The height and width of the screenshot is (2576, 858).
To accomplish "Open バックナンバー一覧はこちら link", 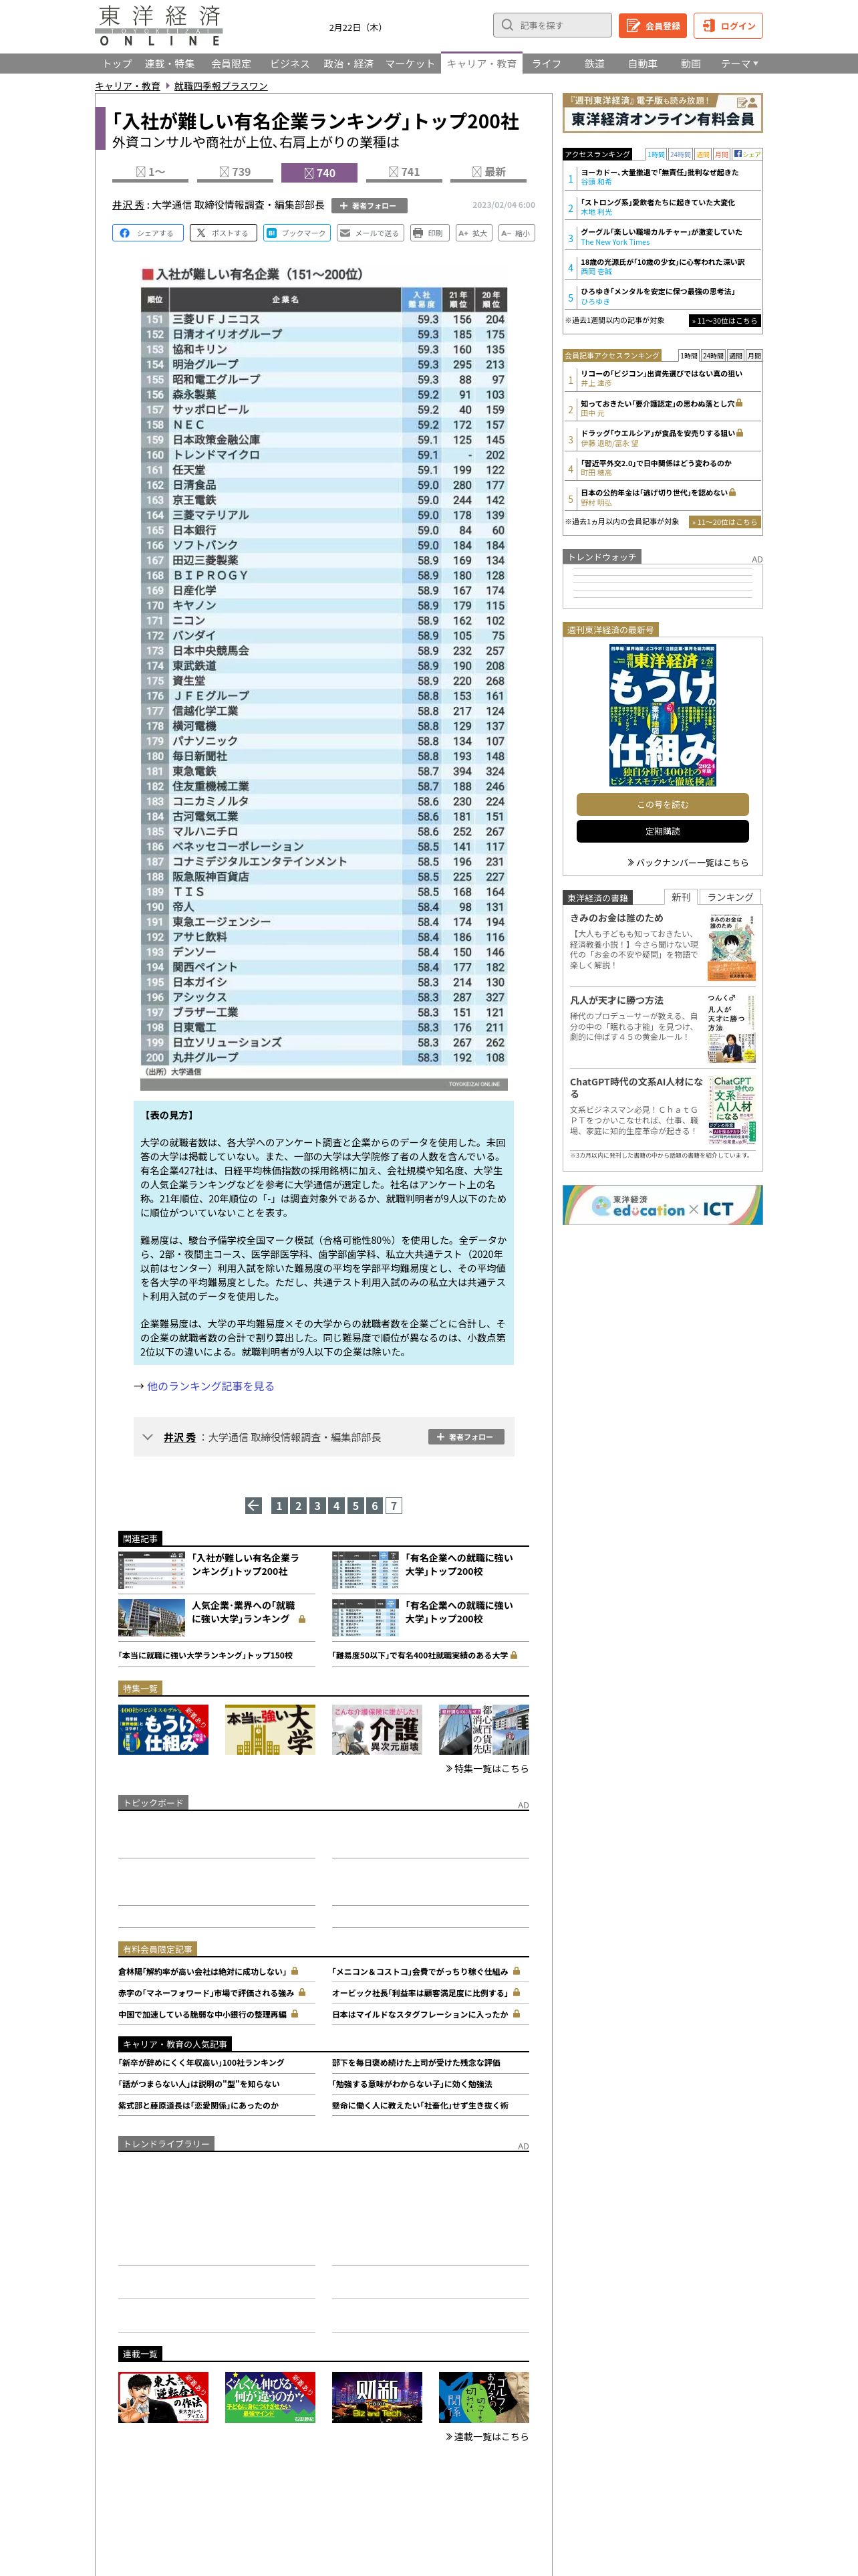I will [x=687, y=862].
